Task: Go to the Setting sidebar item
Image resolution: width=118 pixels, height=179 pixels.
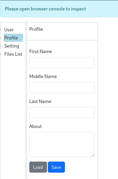Action: [12, 46]
